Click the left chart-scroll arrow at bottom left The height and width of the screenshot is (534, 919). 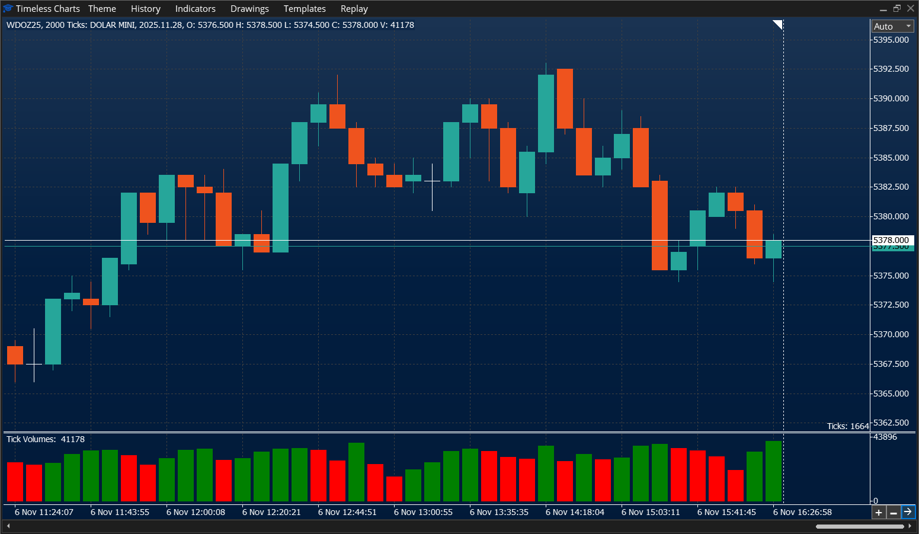pos(8,525)
